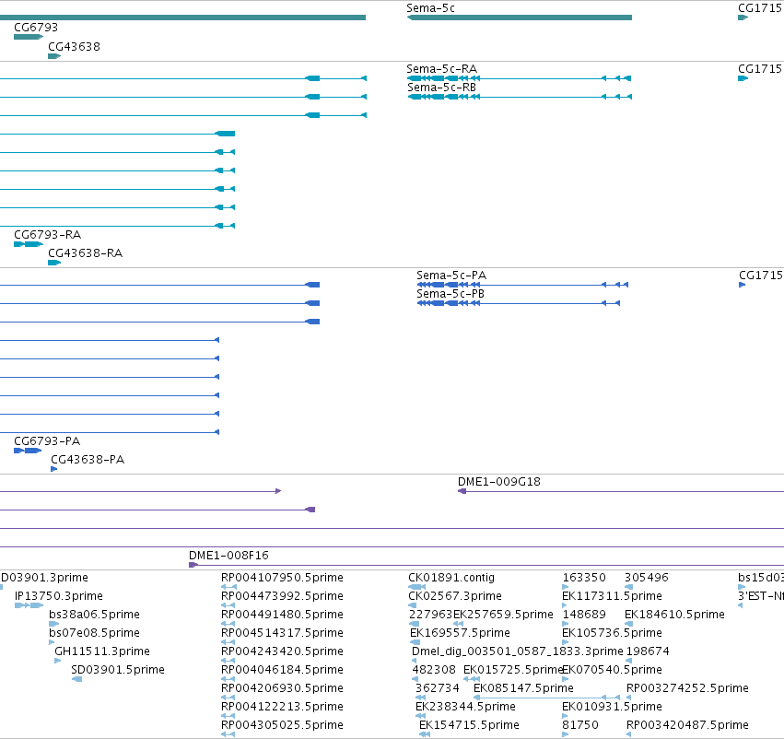Screen dimensions: 784x739
Task: Click the EK169557.5prime EST label
Action: point(460,632)
